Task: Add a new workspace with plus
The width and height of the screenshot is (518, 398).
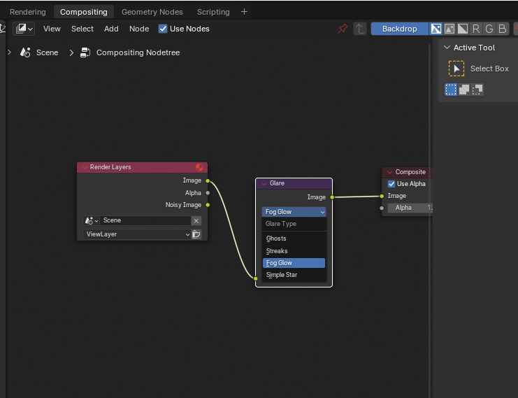Action: (244, 12)
